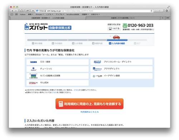Click step 6 完了 in progress bar
The image size is (179, 140).
coord(137,43)
